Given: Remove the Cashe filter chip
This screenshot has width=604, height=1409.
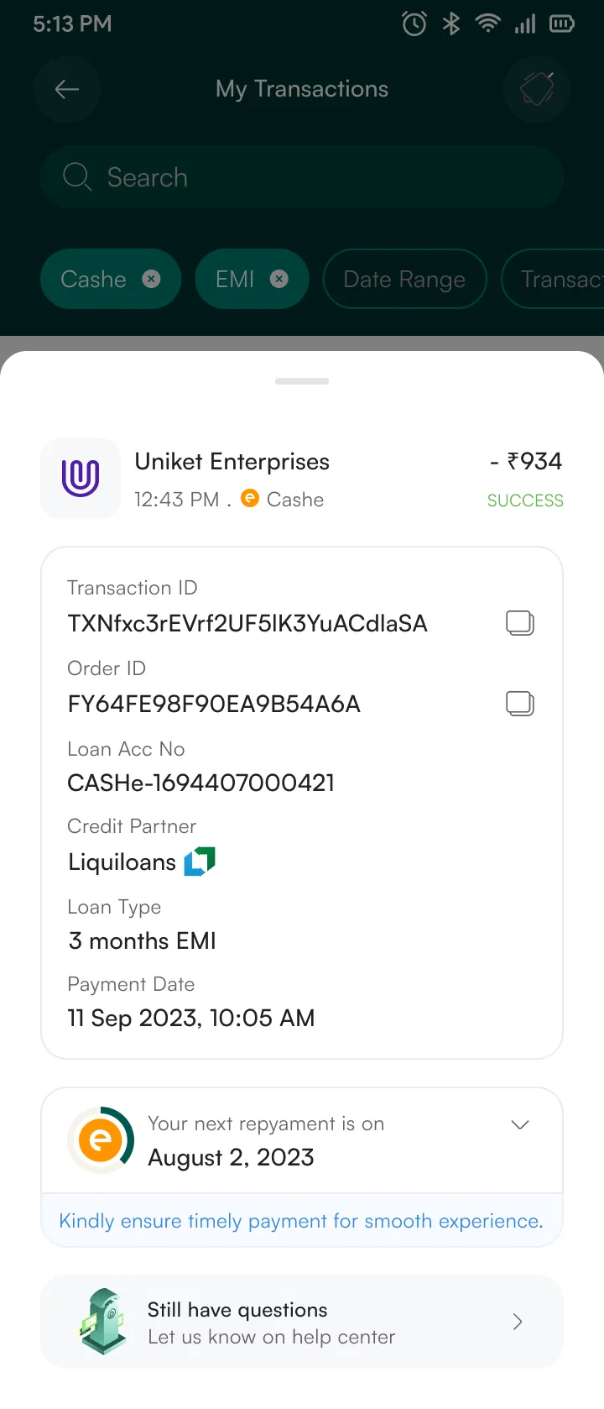Looking at the screenshot, I should click(x=151, y=279).
